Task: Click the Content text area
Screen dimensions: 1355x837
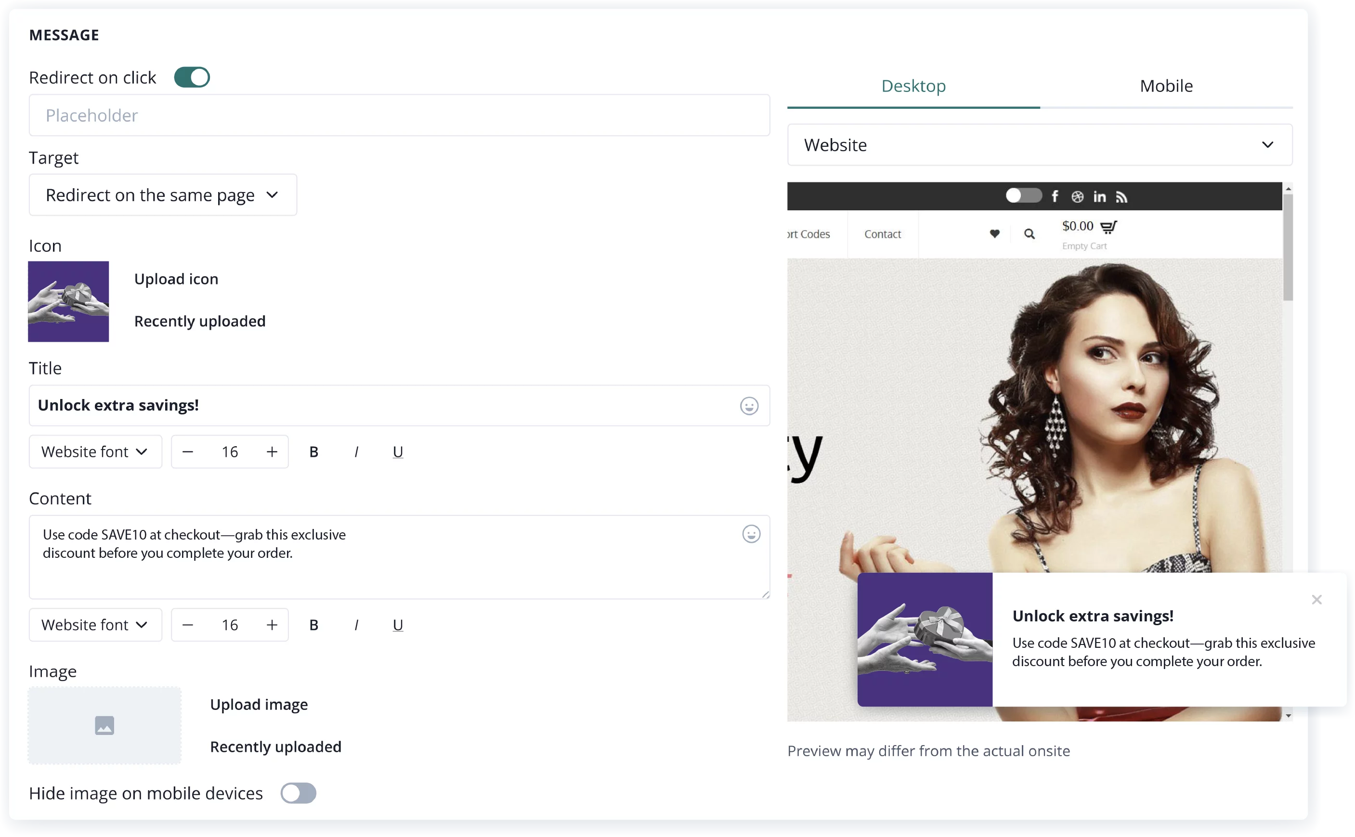Action: pyautogui.click(x=399, y=557)
